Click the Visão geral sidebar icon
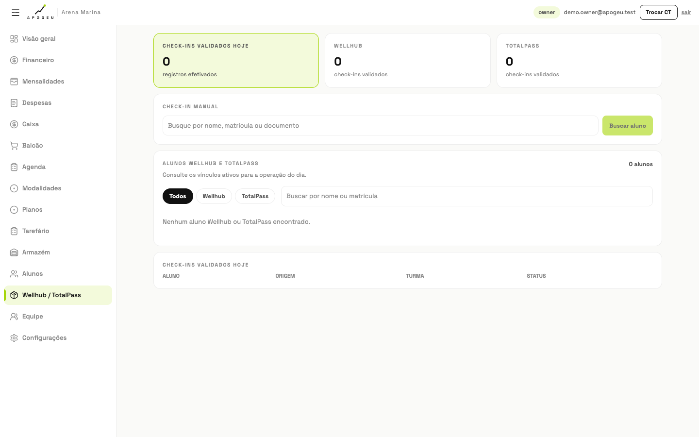Image resolution: width=699 pixels, height=437 pixels. (14, 39)
